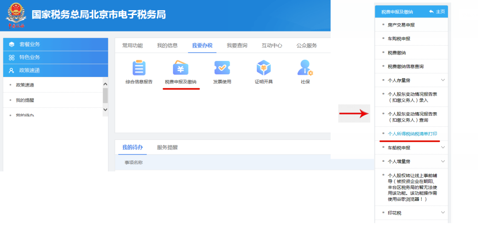Image resolution: width=478 pixels, height=225 pixels.
Task: Click the national emblem logo
Action: pos(16,15)
